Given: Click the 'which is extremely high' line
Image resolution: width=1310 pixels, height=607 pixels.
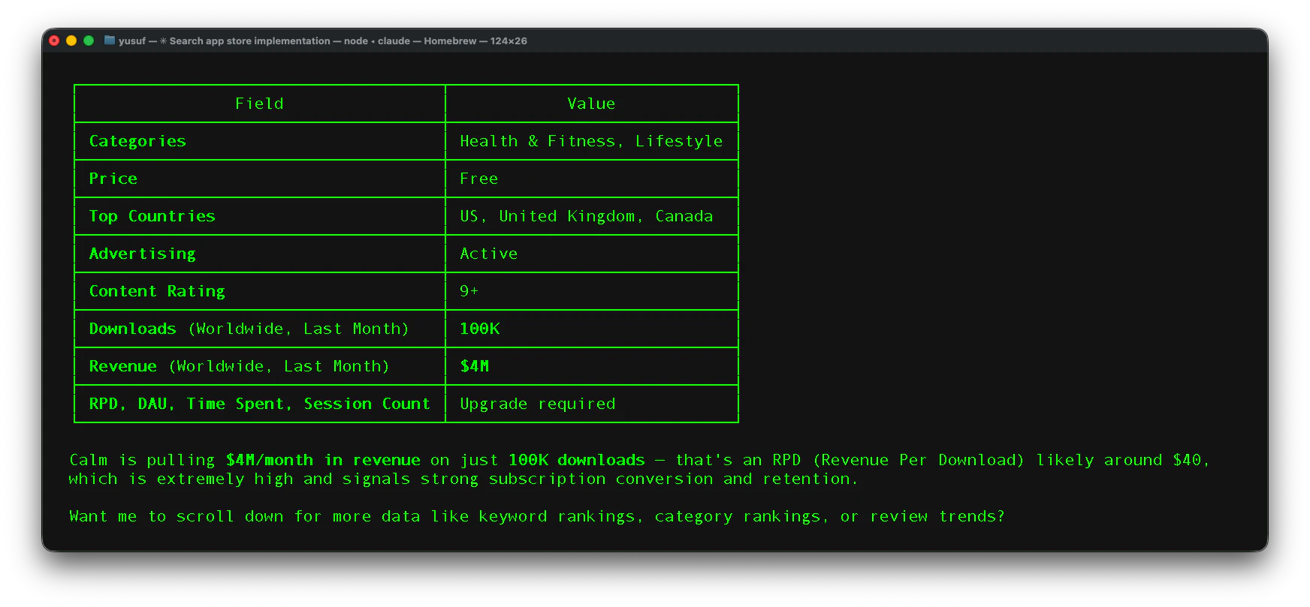Looking at the screenshot, I should tap(463, 479).
